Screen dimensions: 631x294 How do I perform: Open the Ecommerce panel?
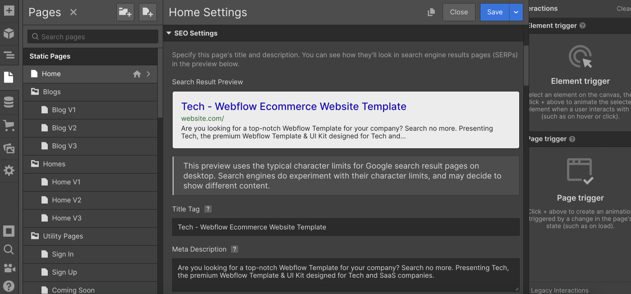(x=9, y=126)
